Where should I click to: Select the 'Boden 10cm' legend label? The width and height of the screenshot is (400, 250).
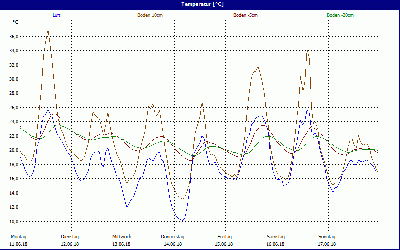point(150,15)
